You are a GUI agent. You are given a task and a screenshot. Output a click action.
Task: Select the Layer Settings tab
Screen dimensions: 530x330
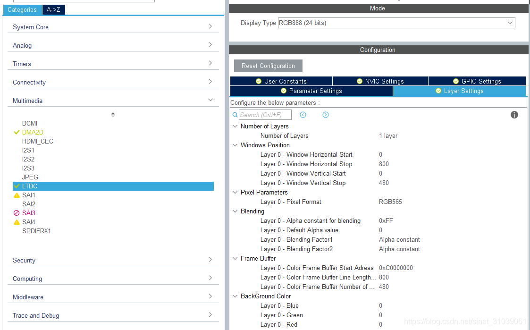pos(459,91)
